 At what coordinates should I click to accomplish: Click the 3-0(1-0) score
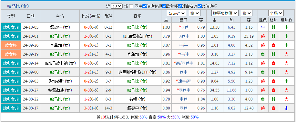(x=91, y=108)
